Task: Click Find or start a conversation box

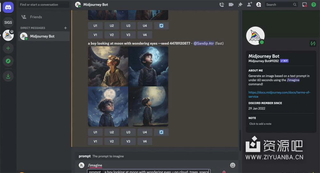Action: (44, 5)
